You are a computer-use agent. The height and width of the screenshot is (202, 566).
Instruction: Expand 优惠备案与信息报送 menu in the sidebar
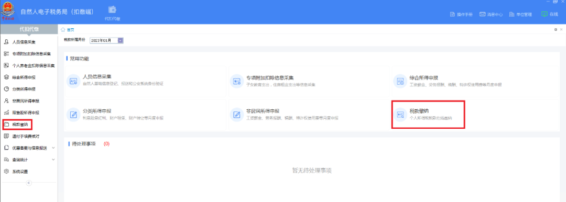coord(29,148)
